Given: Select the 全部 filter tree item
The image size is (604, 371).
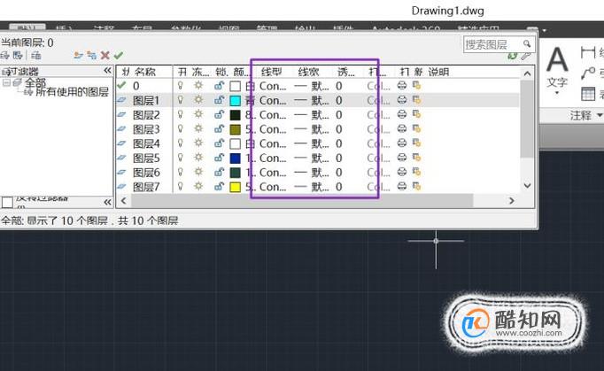Looking at the screenshot, I should pos(35,82).
